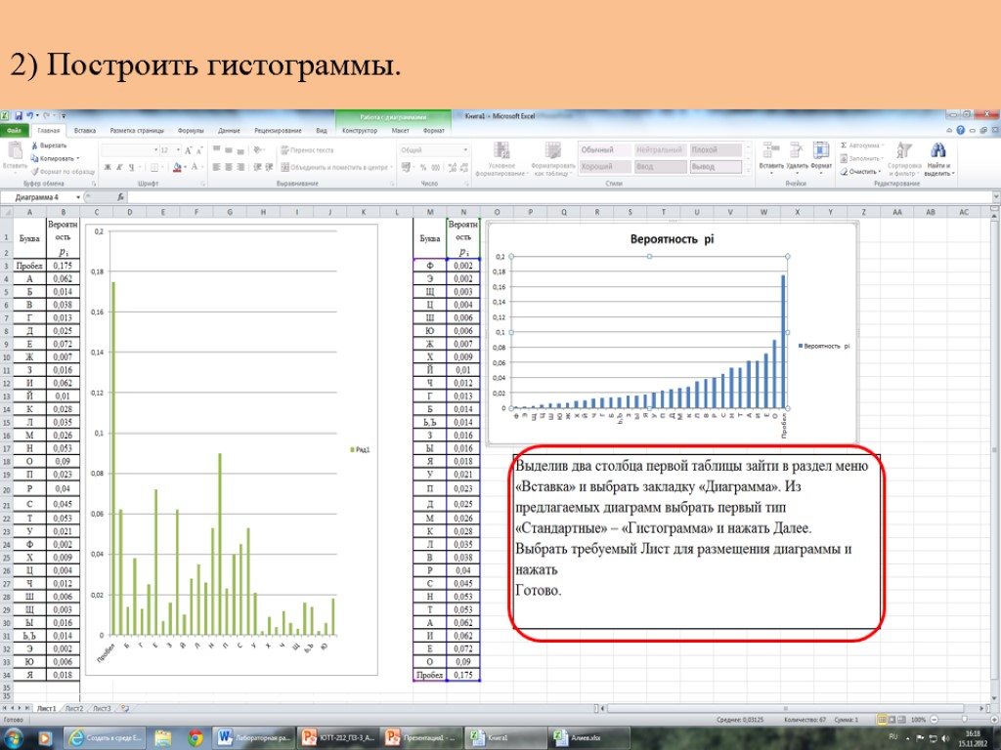
Task: Switch to the Вставка ribbon tab
Action: (85, 131)
